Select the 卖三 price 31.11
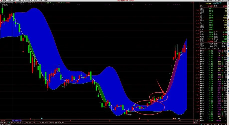Screen dimensions: 229x125 [x=211, y=13]
